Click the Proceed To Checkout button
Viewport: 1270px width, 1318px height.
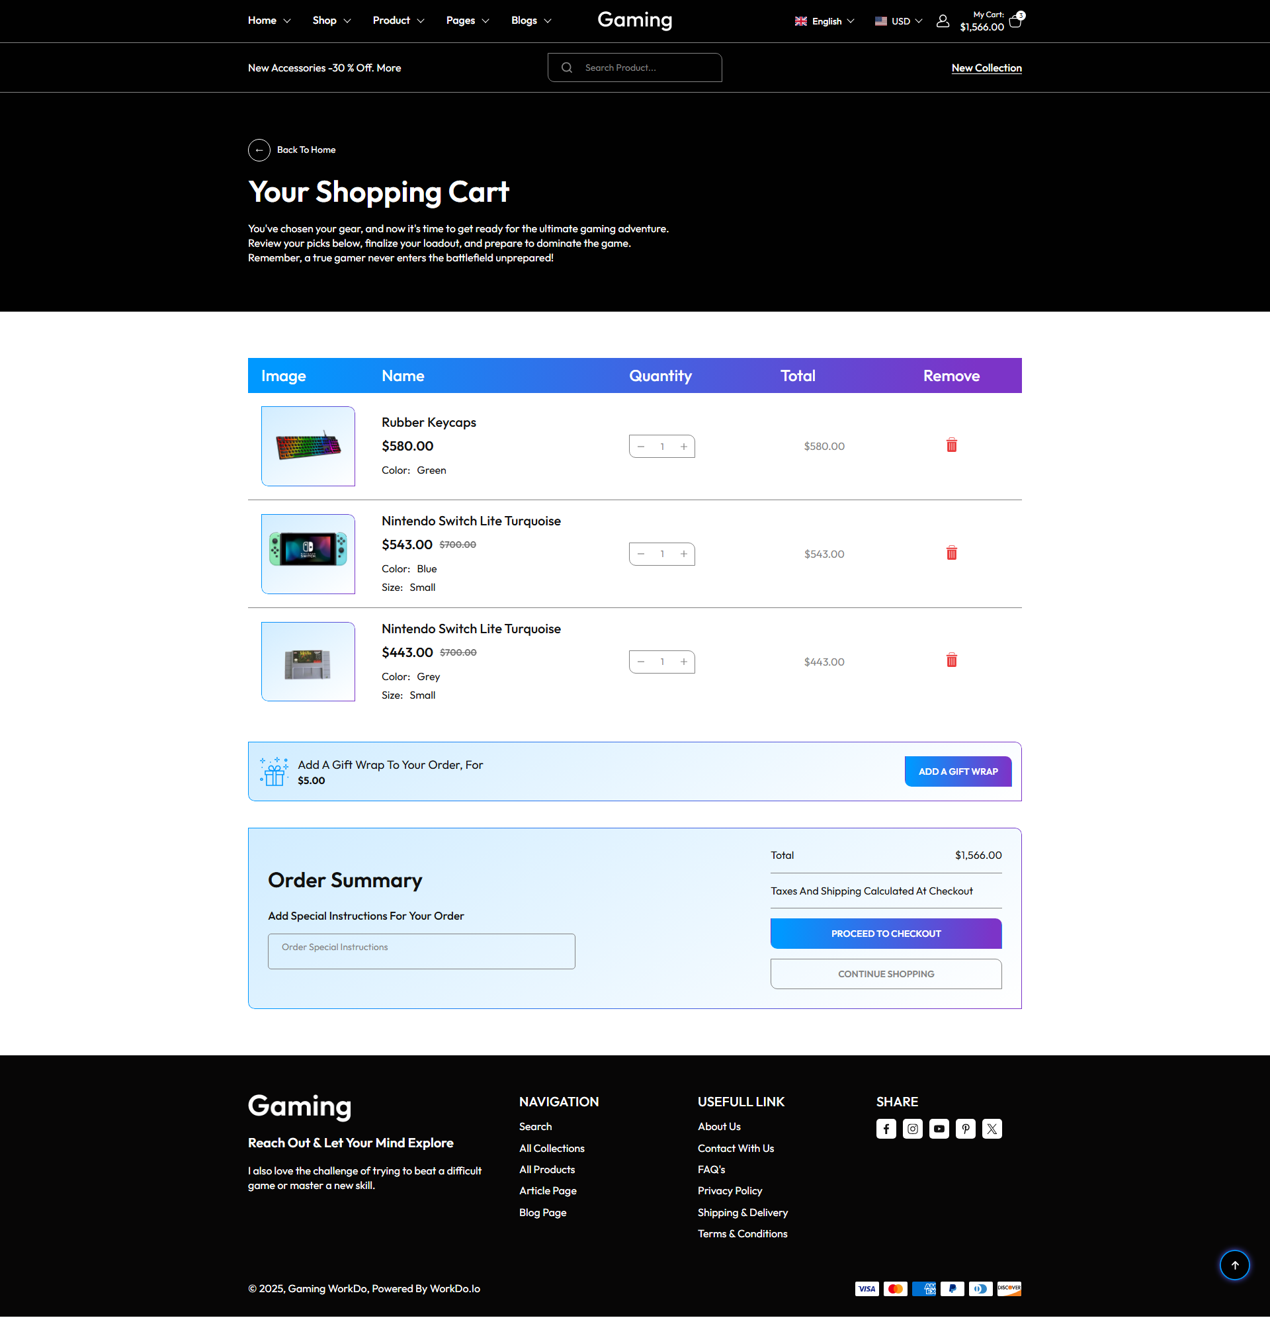coord(886,934)
